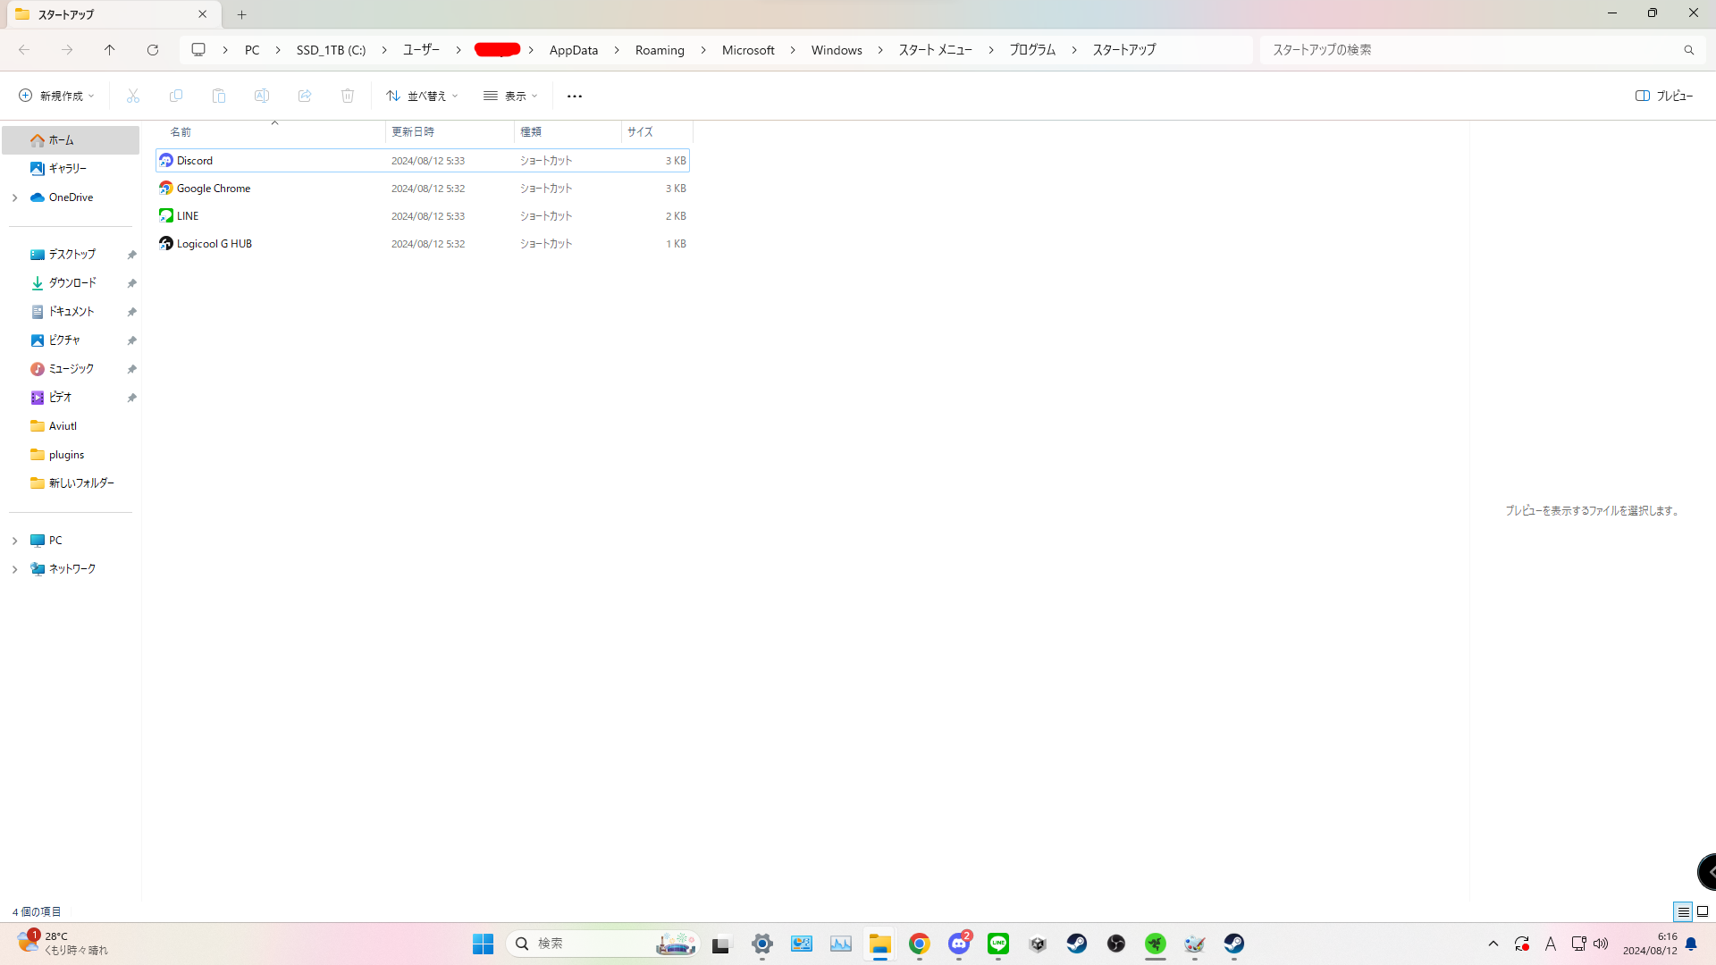Viewport: 1716px width, 965px height.
Task: Expand the OneDrive tree node
Action: click(x=14, y=197)
